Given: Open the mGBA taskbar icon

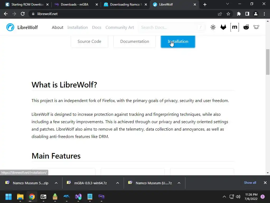Looking at the screenshot, I should tap(102, 197).
